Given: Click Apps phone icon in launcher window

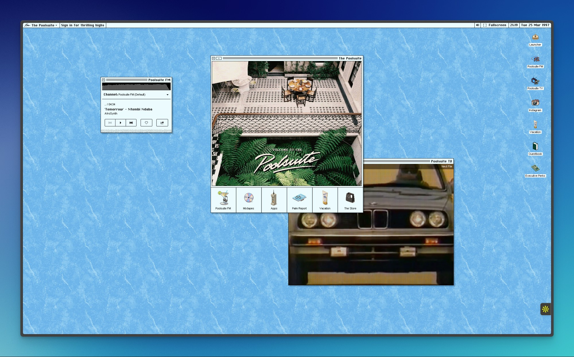Looking at the screenshot, I should [x=274, y=200].
